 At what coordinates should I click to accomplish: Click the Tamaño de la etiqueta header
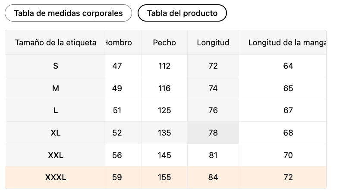pos(56,43)
